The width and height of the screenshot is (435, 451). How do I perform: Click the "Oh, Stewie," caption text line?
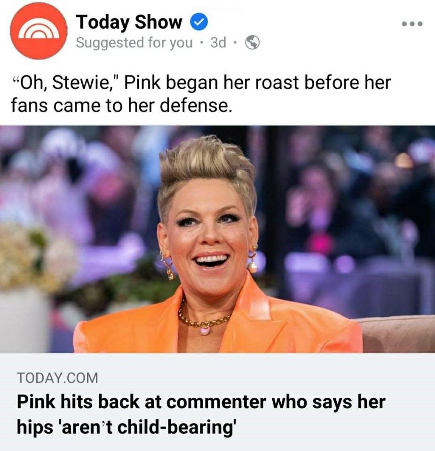pyautogui.click(x=201, y=83)
